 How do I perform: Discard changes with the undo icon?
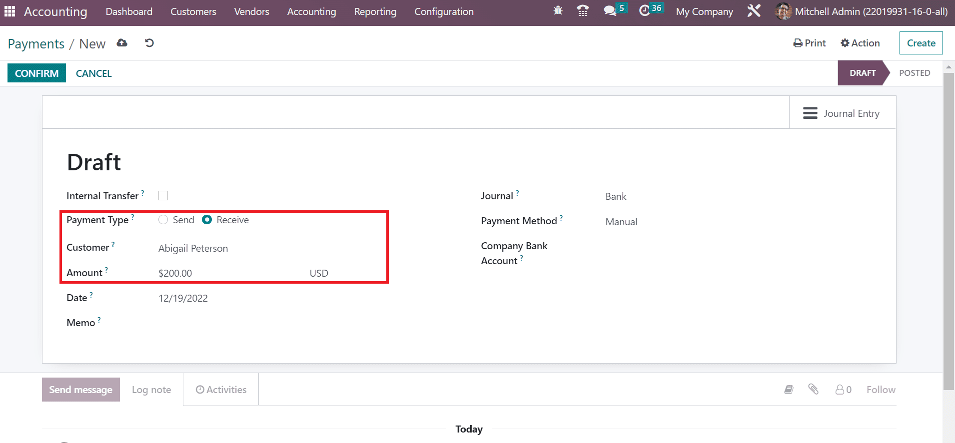(149, 43)
